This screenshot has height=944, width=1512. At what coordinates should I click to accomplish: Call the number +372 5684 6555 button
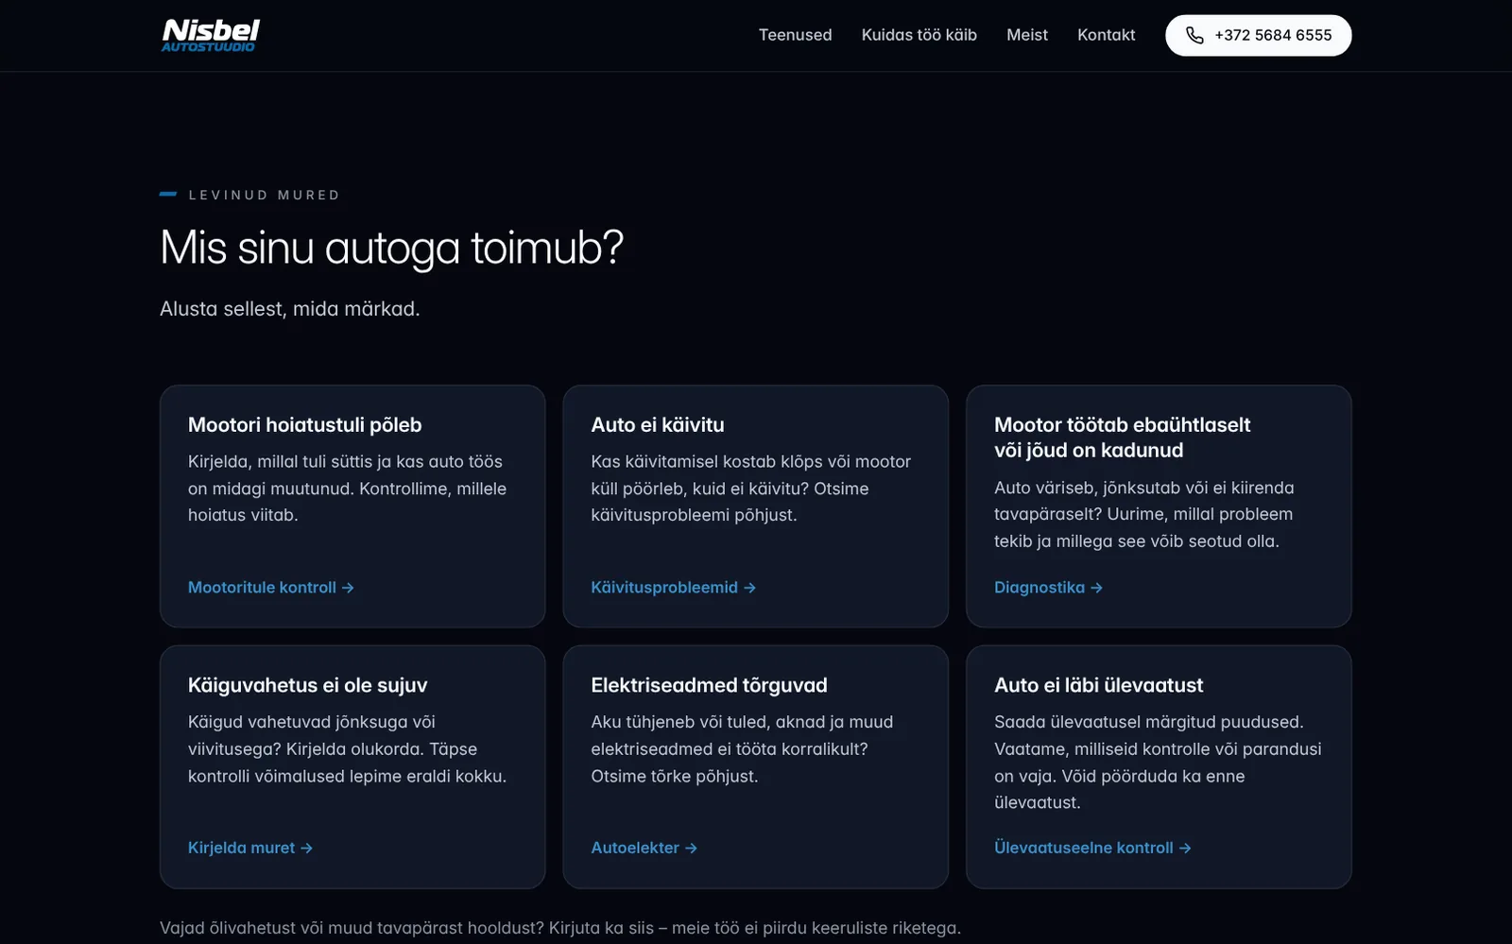point(1258,35)
